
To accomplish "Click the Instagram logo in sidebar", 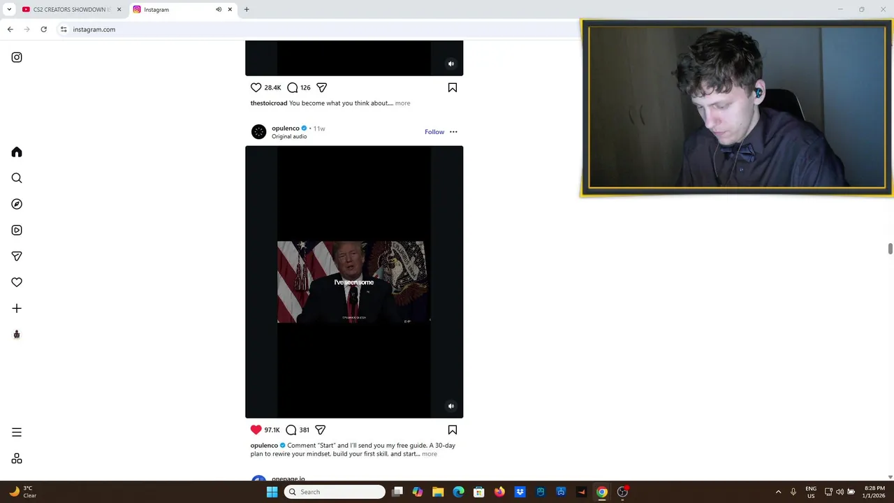I will tap(17, 57).
